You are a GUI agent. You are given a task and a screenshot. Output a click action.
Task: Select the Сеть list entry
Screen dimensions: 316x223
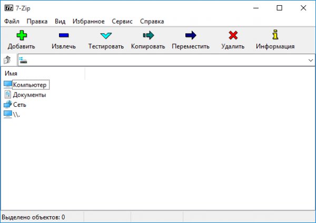[x=19, y=105]
